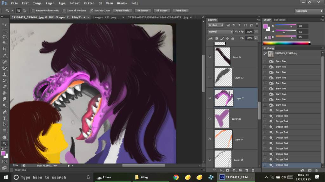Switch to images (2).png document tab
Viewport: 325px width, 182px height.
(107, 17)
